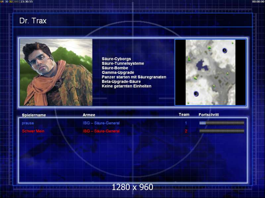Image resolution: width=265 pixels, height=198 pixels.
Task: Click team number 2 for Schwer Mein
Action: (186, 131)
